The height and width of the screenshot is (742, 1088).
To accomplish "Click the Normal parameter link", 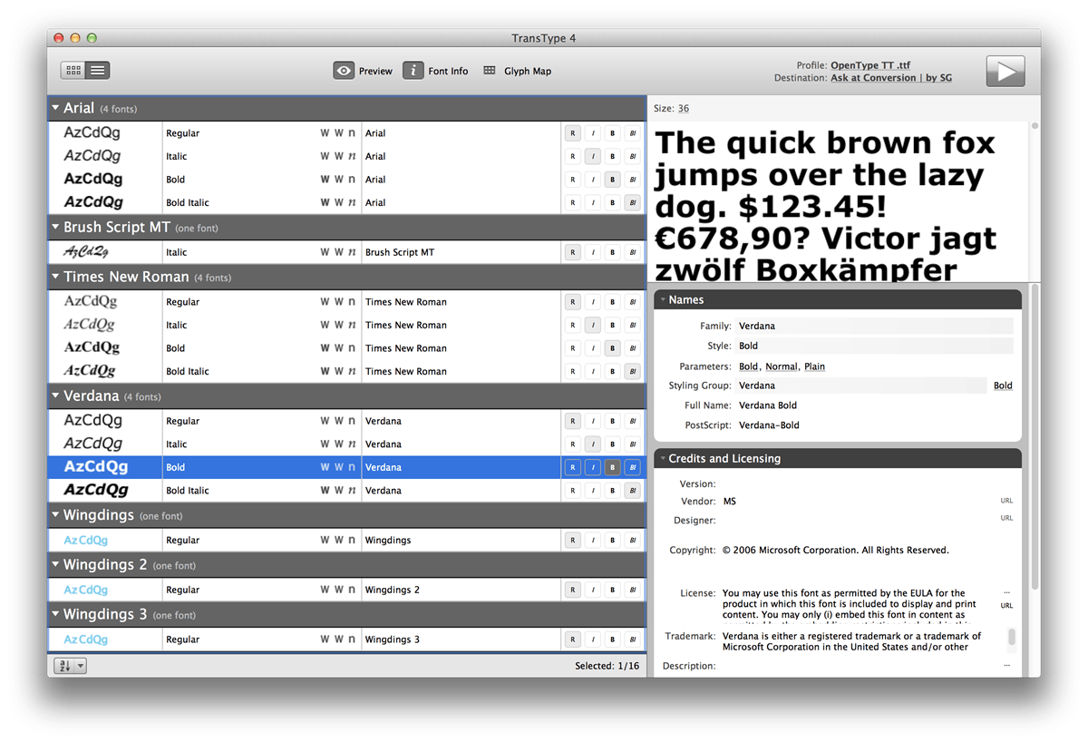I will click(x=782, y=366).
